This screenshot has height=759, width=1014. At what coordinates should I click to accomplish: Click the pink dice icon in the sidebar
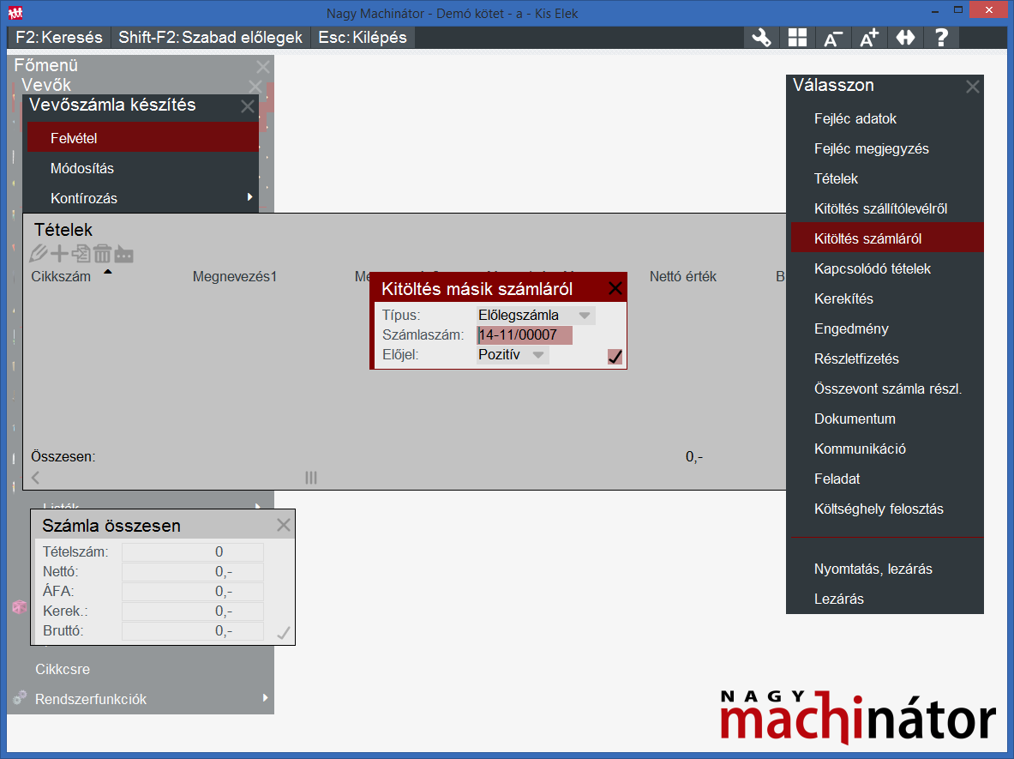(x=20, y=606)
